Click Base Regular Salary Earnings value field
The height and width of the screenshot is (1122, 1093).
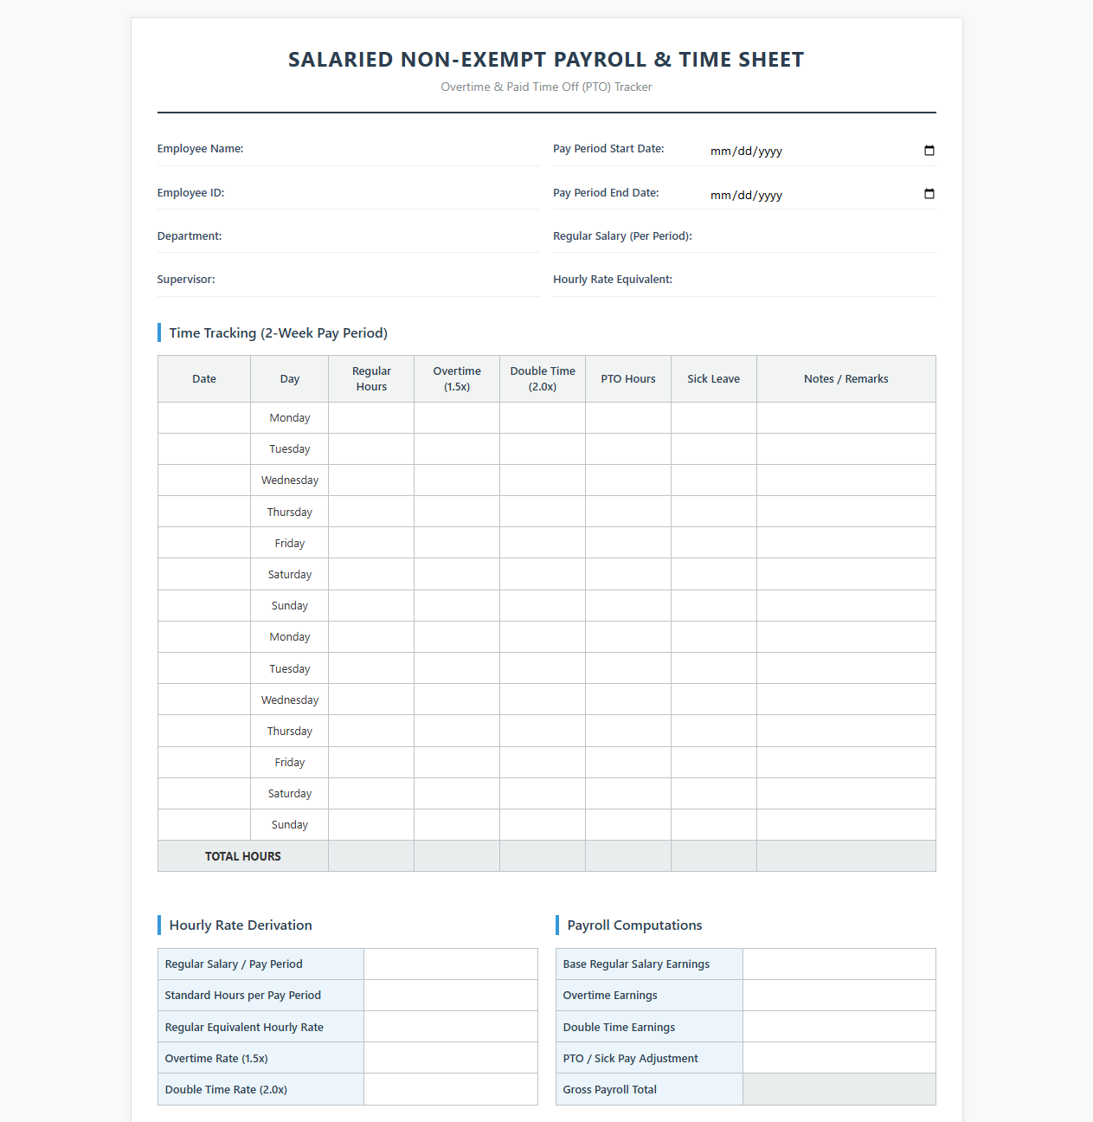[839, 964]
